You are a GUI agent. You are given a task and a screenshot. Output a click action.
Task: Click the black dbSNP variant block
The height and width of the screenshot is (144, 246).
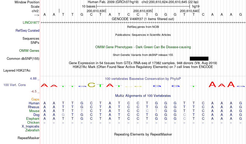pos(199,59)
